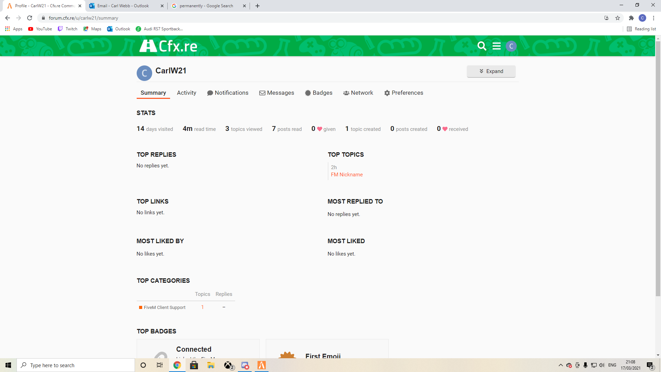Go forward in browser history
This screenshot has height=372, width=661.
19,18
